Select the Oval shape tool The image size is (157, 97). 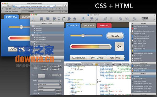54,19
